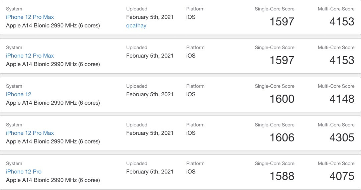The image size is (361, 190).
Task: Click A14 Bionic text under the iPhone 12 link
Action: tap(53, 103)
